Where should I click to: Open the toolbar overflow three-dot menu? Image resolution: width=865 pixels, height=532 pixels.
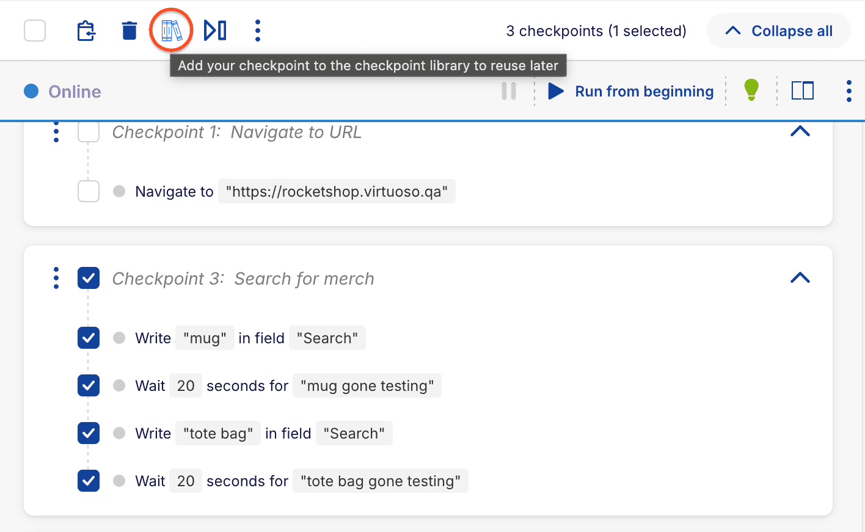(x=257, y=29)
